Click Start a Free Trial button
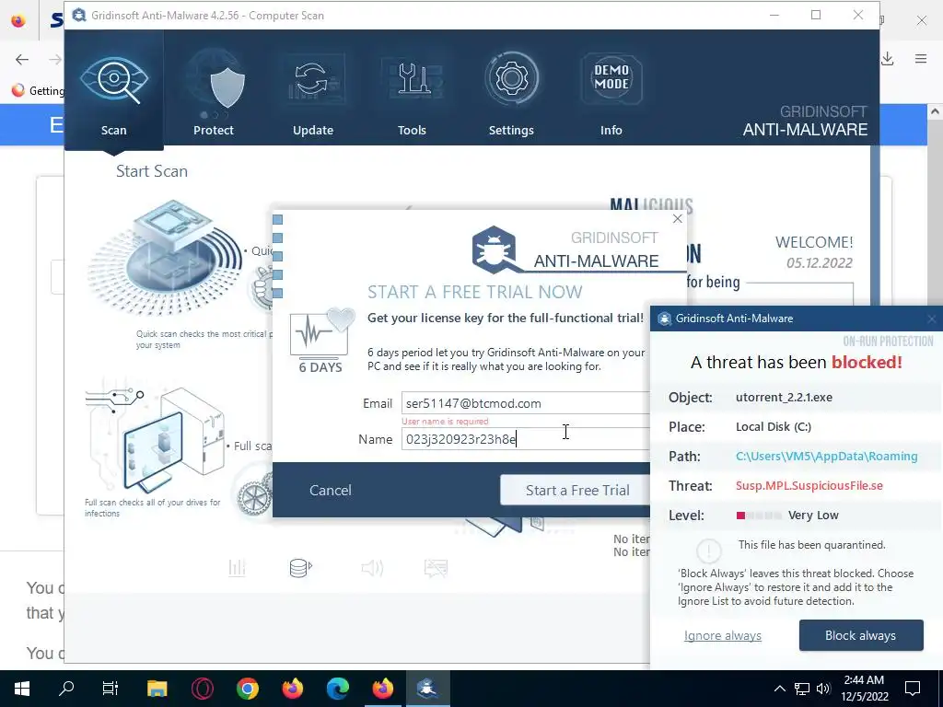The image size is (943, 707). click(x=576, y=490)
